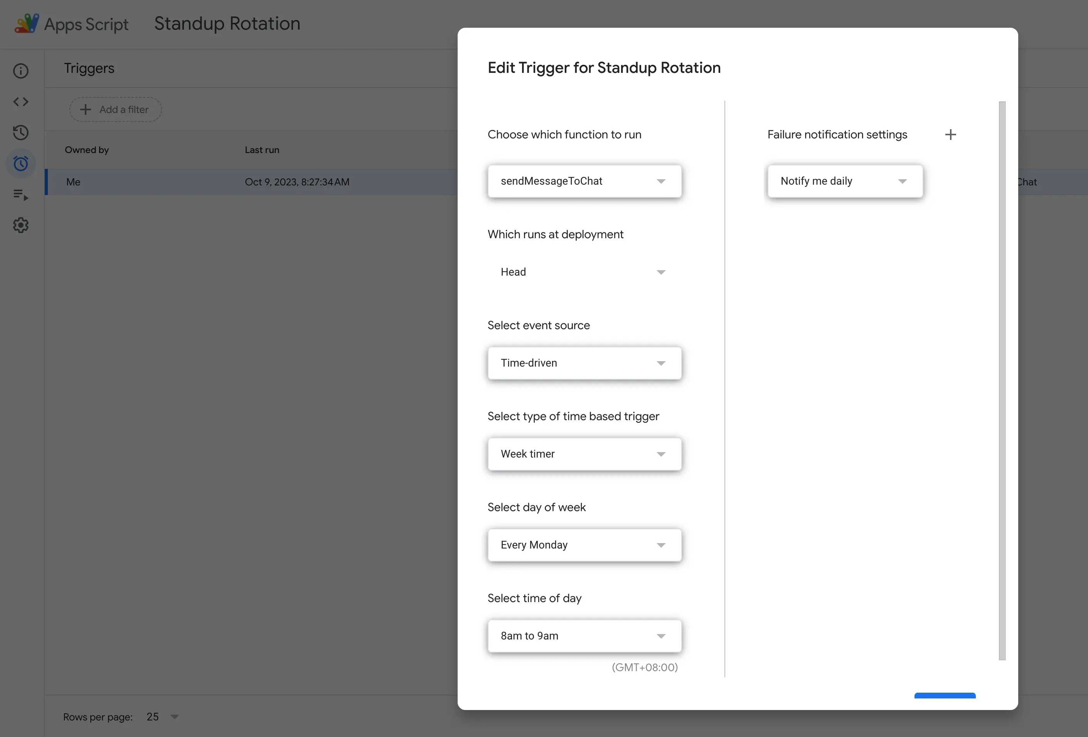Open Project Settings gear icon

point(20,225)
